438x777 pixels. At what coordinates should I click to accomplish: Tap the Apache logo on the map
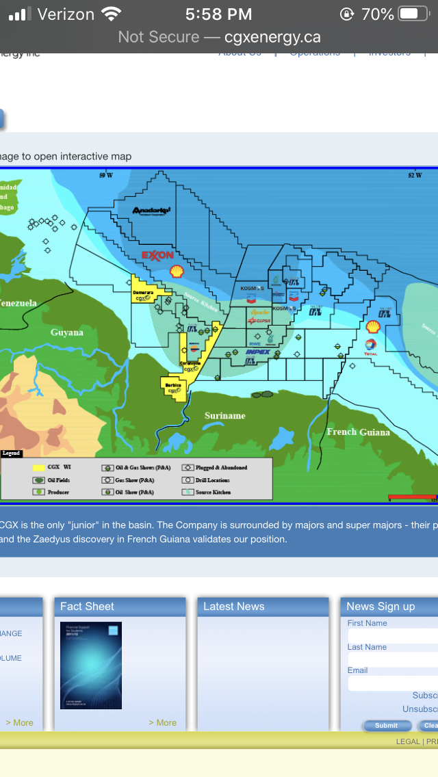click(x=259, y=312)
